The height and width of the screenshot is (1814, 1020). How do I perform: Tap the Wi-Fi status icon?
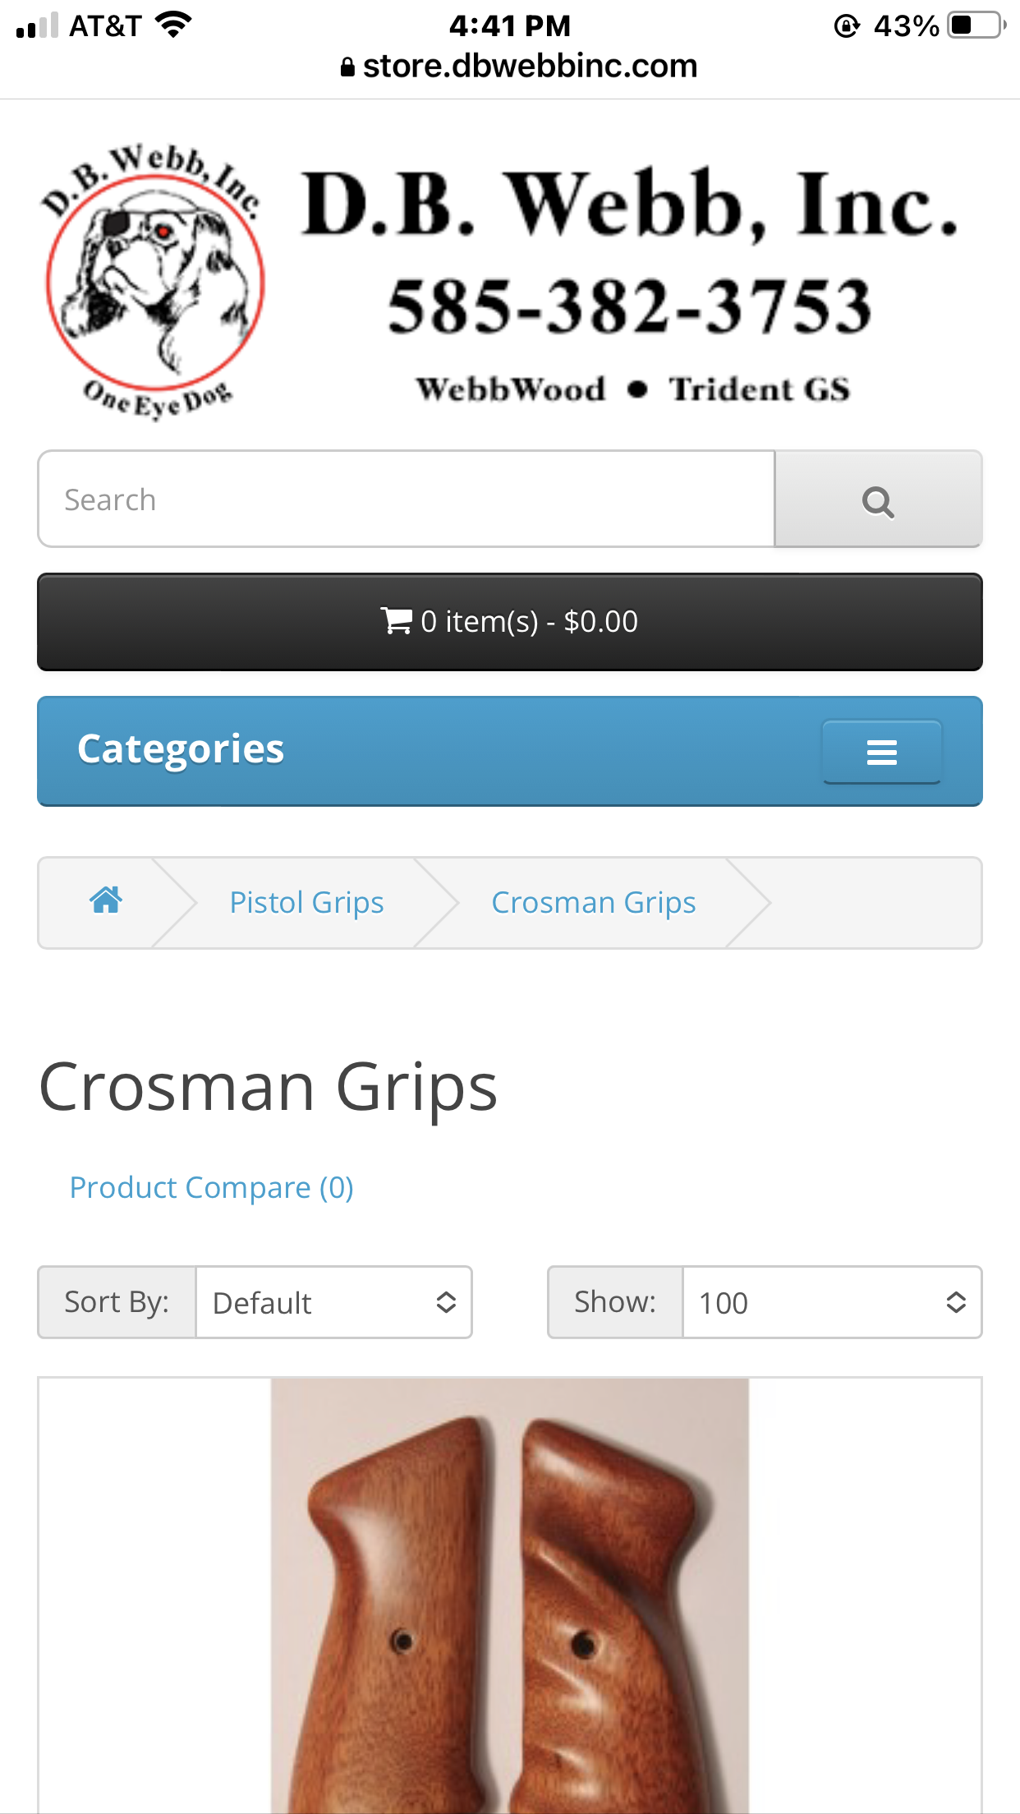(173, 25)
